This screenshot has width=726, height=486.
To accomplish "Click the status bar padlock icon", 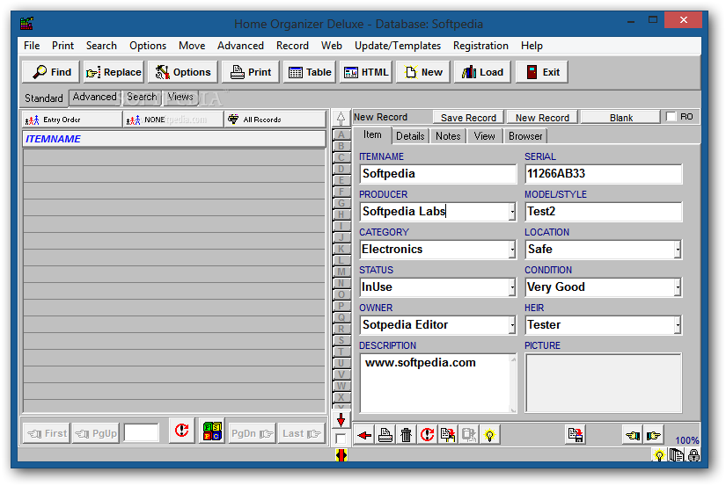I will (x=693, y=455).
